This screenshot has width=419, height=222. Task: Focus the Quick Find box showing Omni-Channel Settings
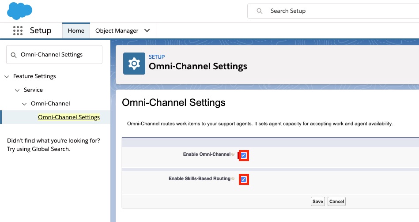click(x=54, y=54)
